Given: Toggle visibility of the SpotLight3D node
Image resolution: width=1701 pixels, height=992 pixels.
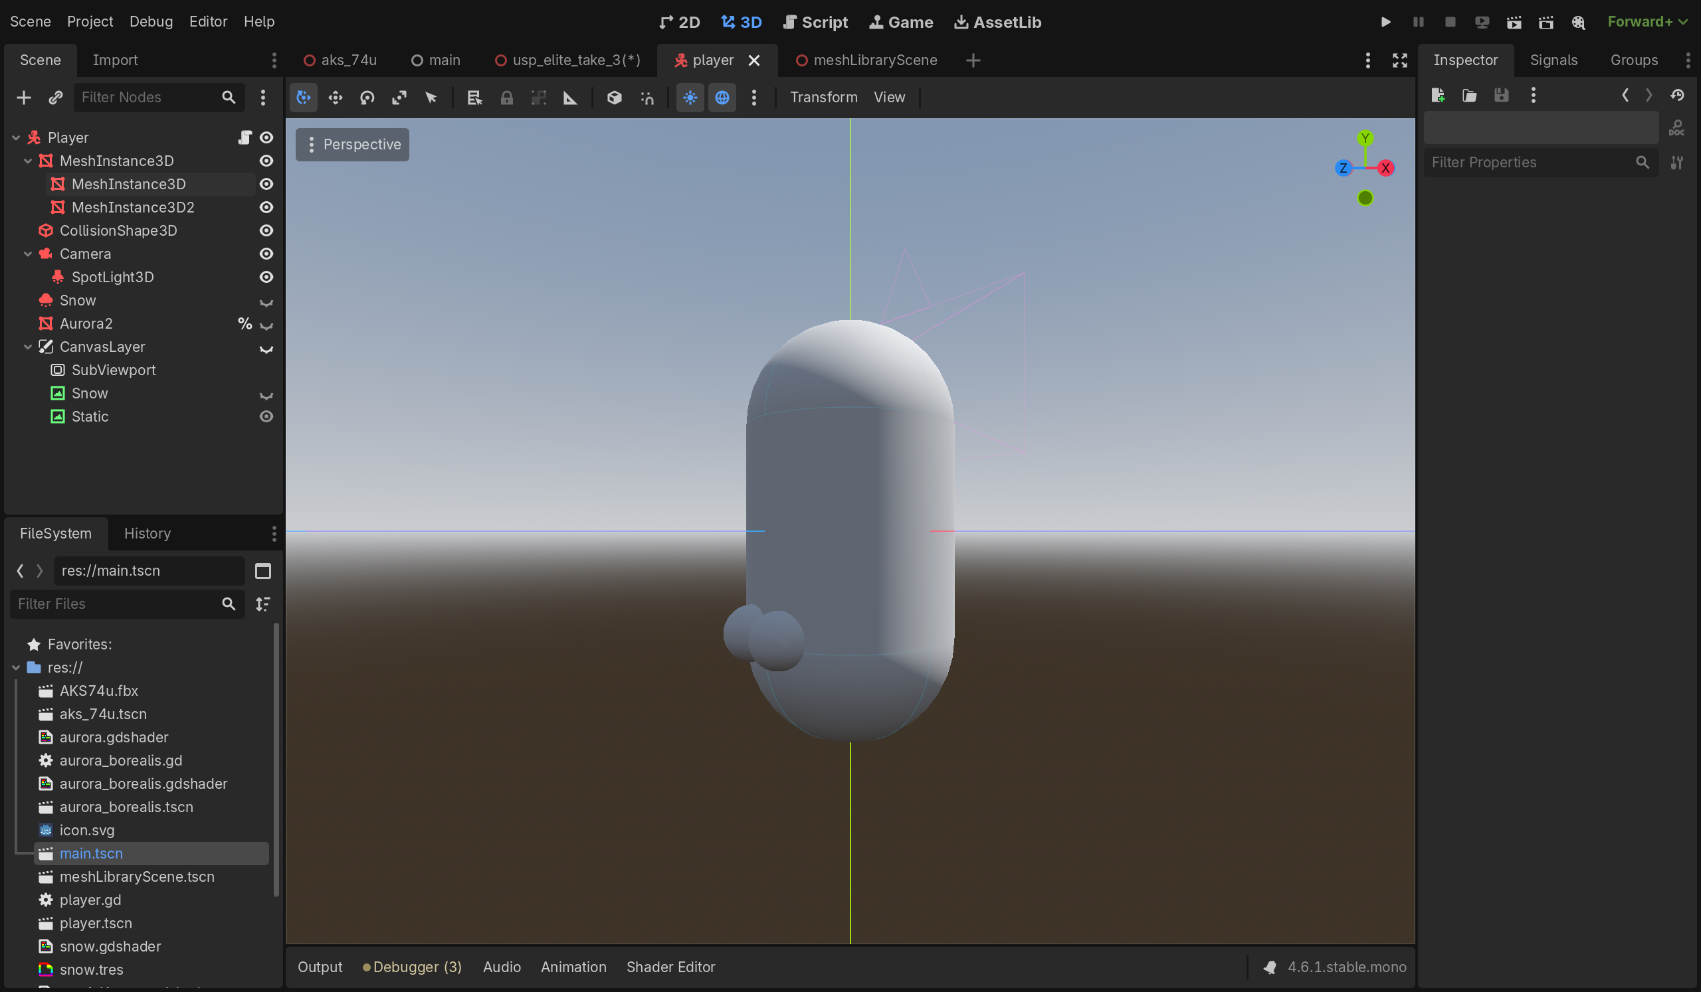Looking at the screenshot, I should 266,277.
